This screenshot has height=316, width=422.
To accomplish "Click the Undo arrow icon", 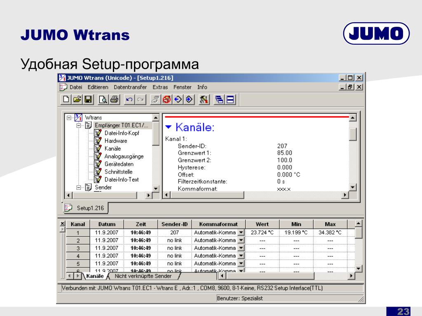I will 129,100.
